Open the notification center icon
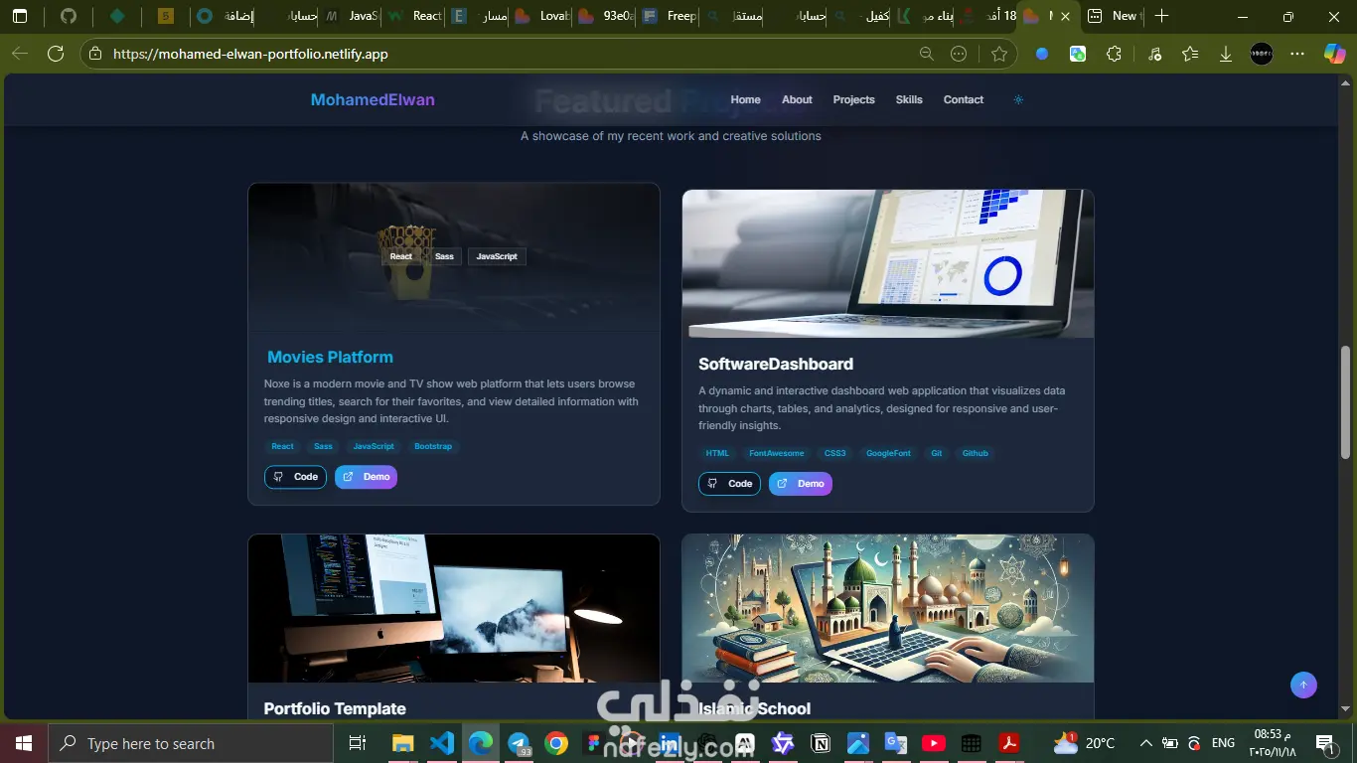The height and width of the screenshot is (763, 1357). click(x=1324, y=743)
